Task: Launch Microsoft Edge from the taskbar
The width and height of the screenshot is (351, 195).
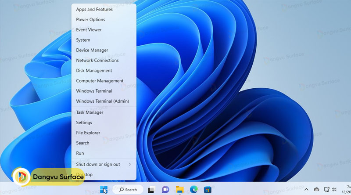Action: (x=193, y=190)
